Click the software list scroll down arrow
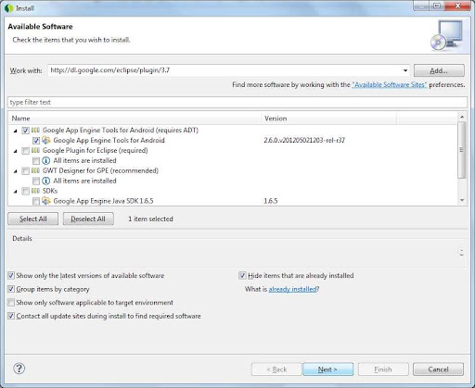The height and width of the screenshot is (388, 475). [x=462, y=201]
